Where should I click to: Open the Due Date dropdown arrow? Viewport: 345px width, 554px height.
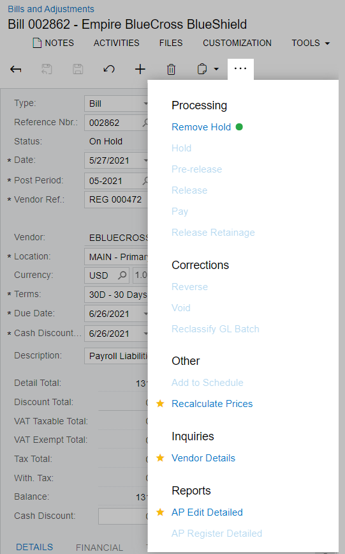[145, 314]
